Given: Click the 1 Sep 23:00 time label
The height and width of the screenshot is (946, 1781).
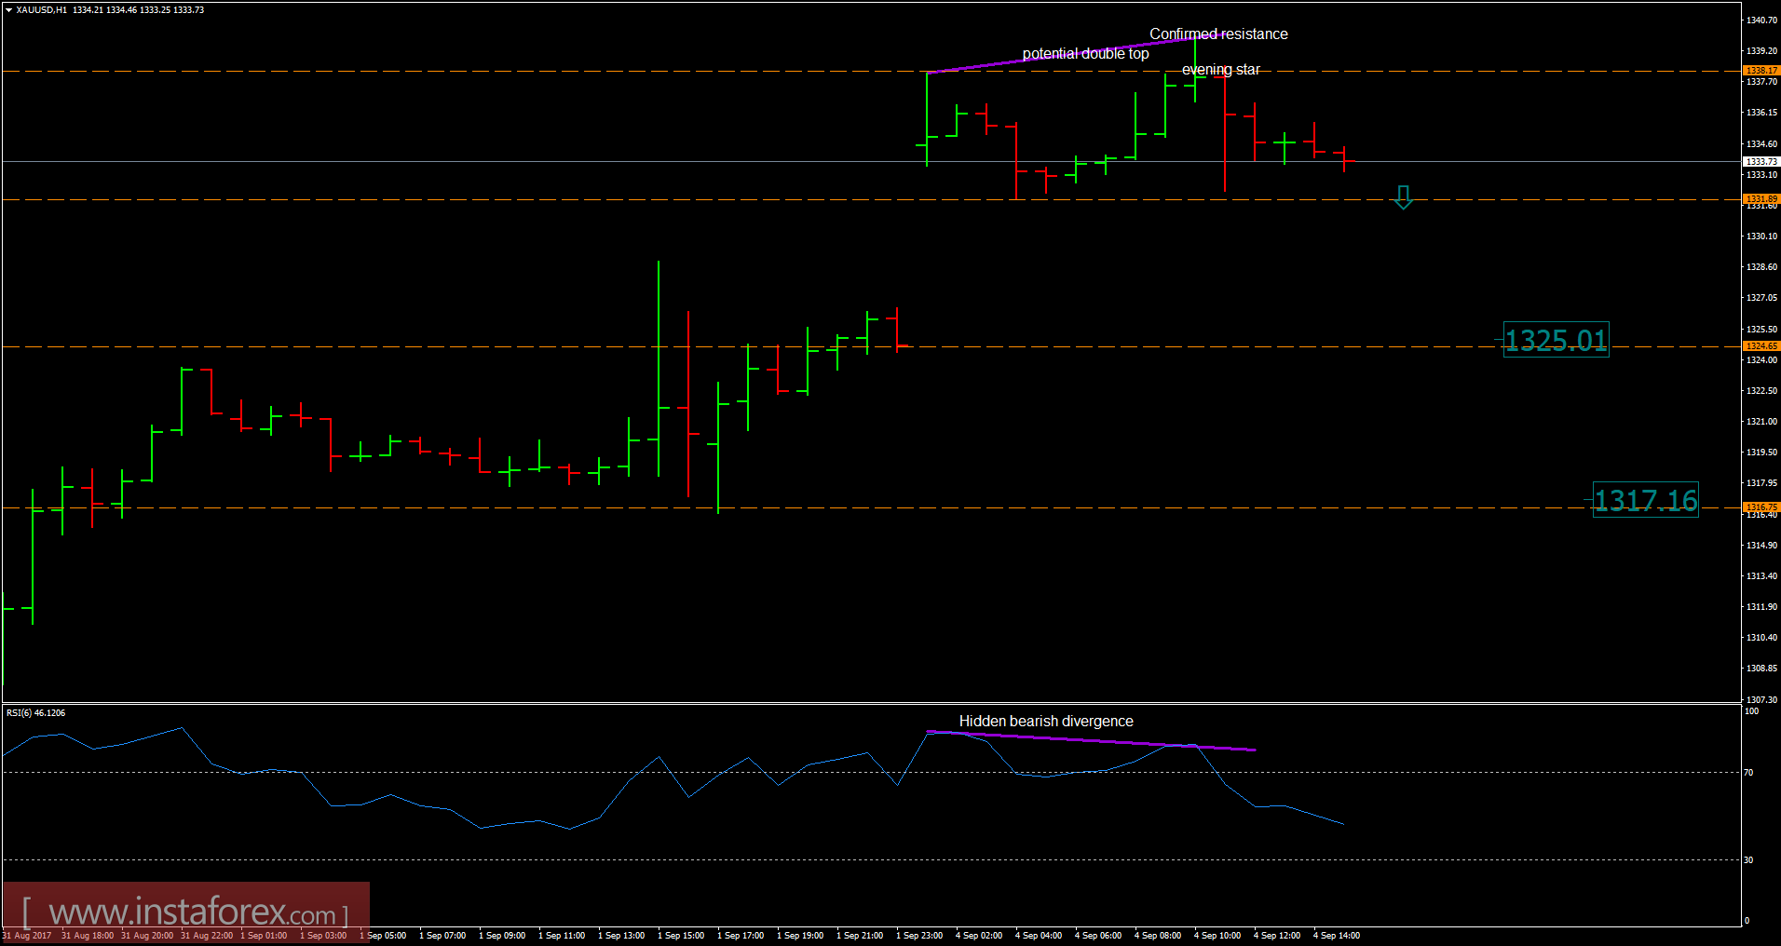Looking at the screenshot, I should [919, 936].
